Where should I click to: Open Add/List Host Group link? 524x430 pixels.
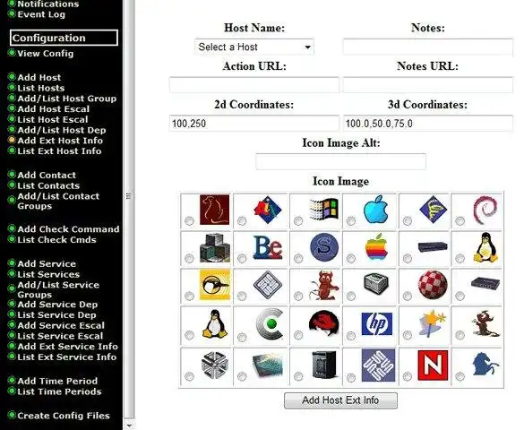pos(67,99)
